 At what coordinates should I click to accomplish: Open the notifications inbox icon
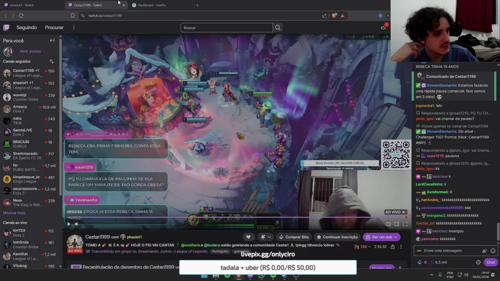[383, 27]
